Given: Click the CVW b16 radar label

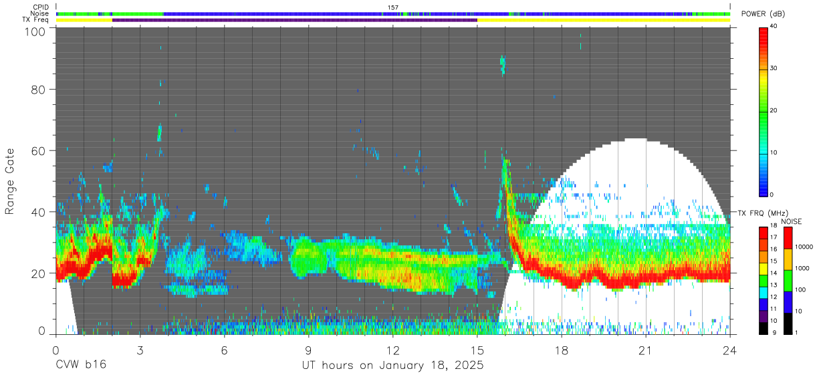Looking at the screenshot, I should 80,366.
